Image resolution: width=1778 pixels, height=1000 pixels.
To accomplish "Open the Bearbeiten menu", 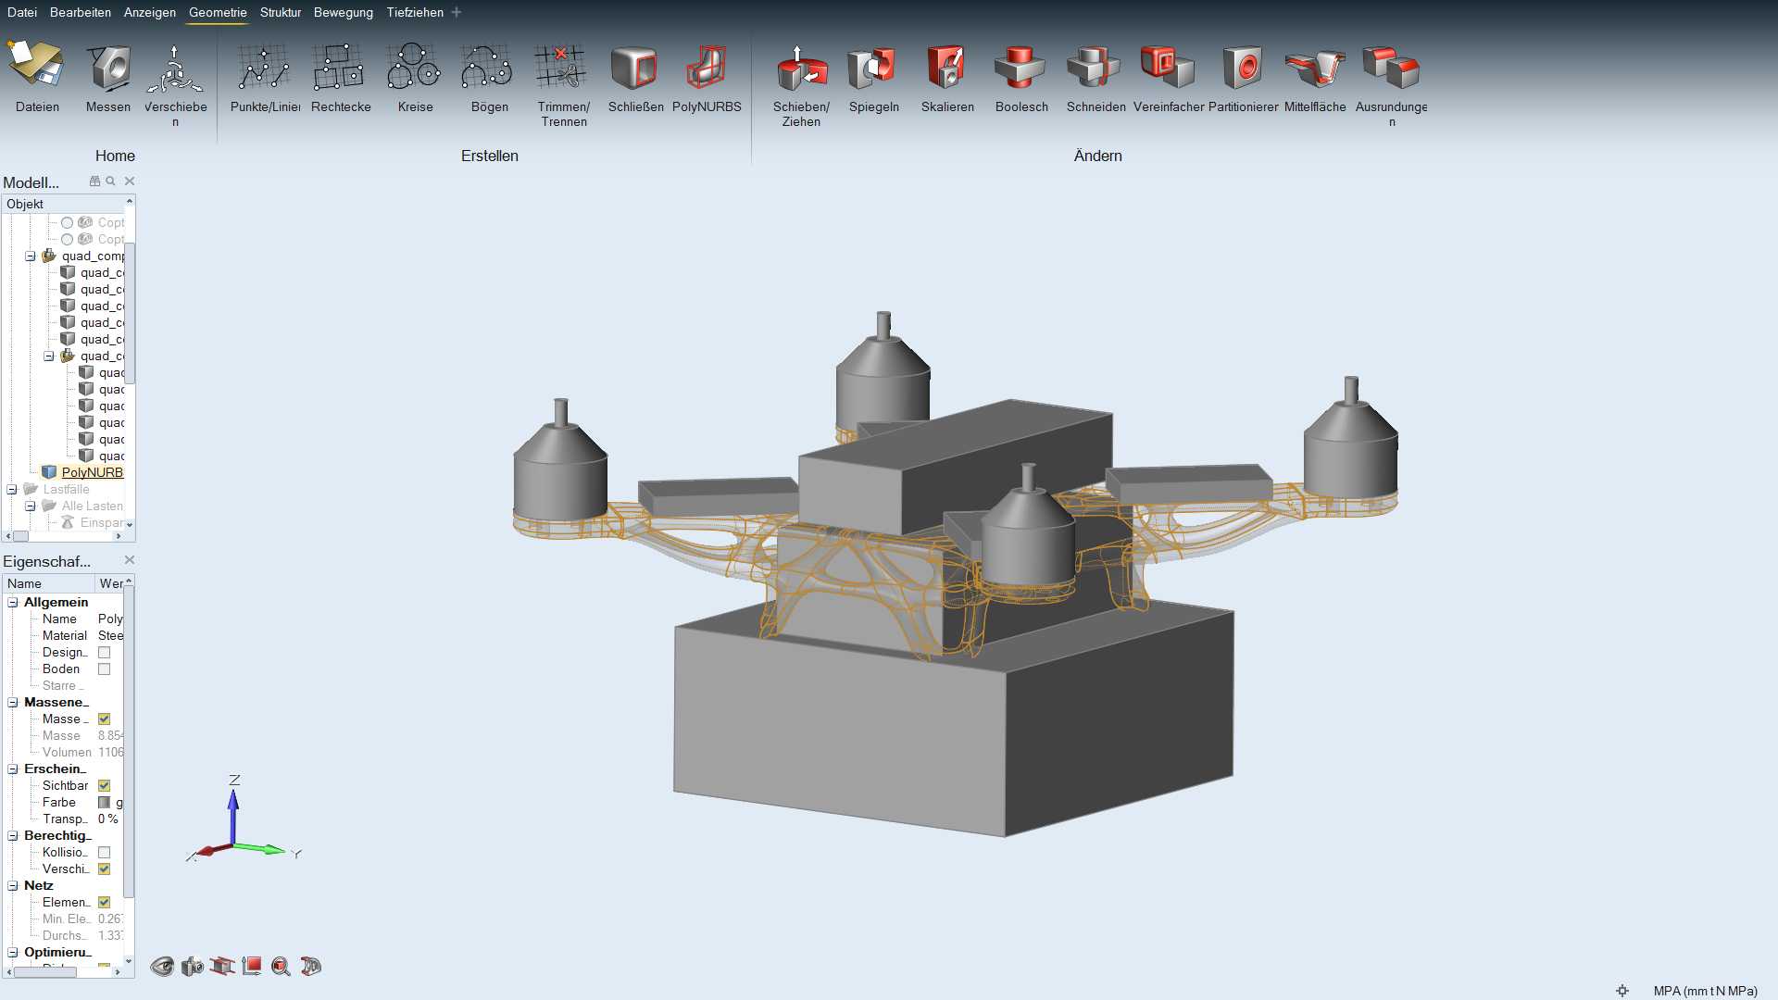I will click(x=81, y=12).
